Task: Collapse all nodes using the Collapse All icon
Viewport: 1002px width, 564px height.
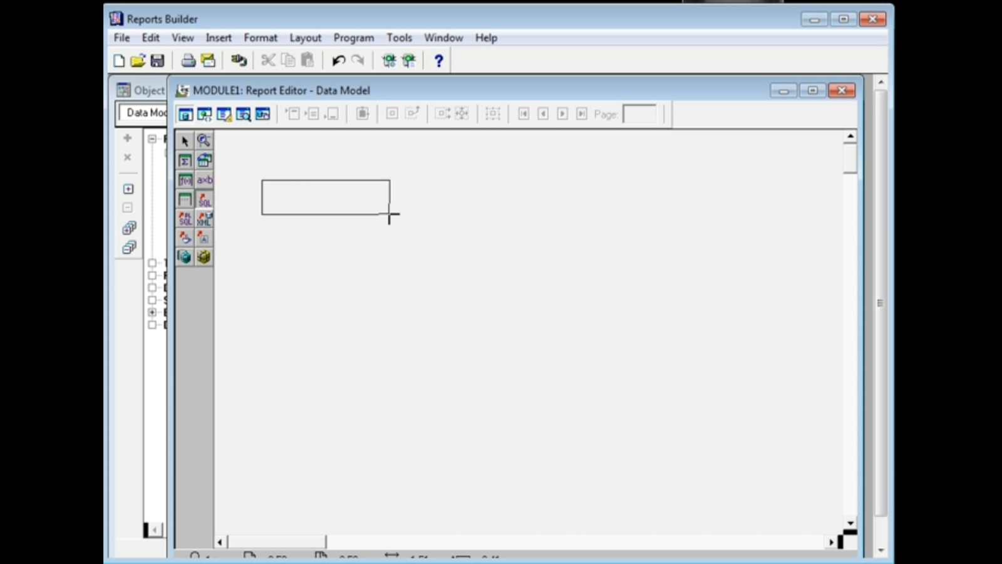Action: coord(129,247)
